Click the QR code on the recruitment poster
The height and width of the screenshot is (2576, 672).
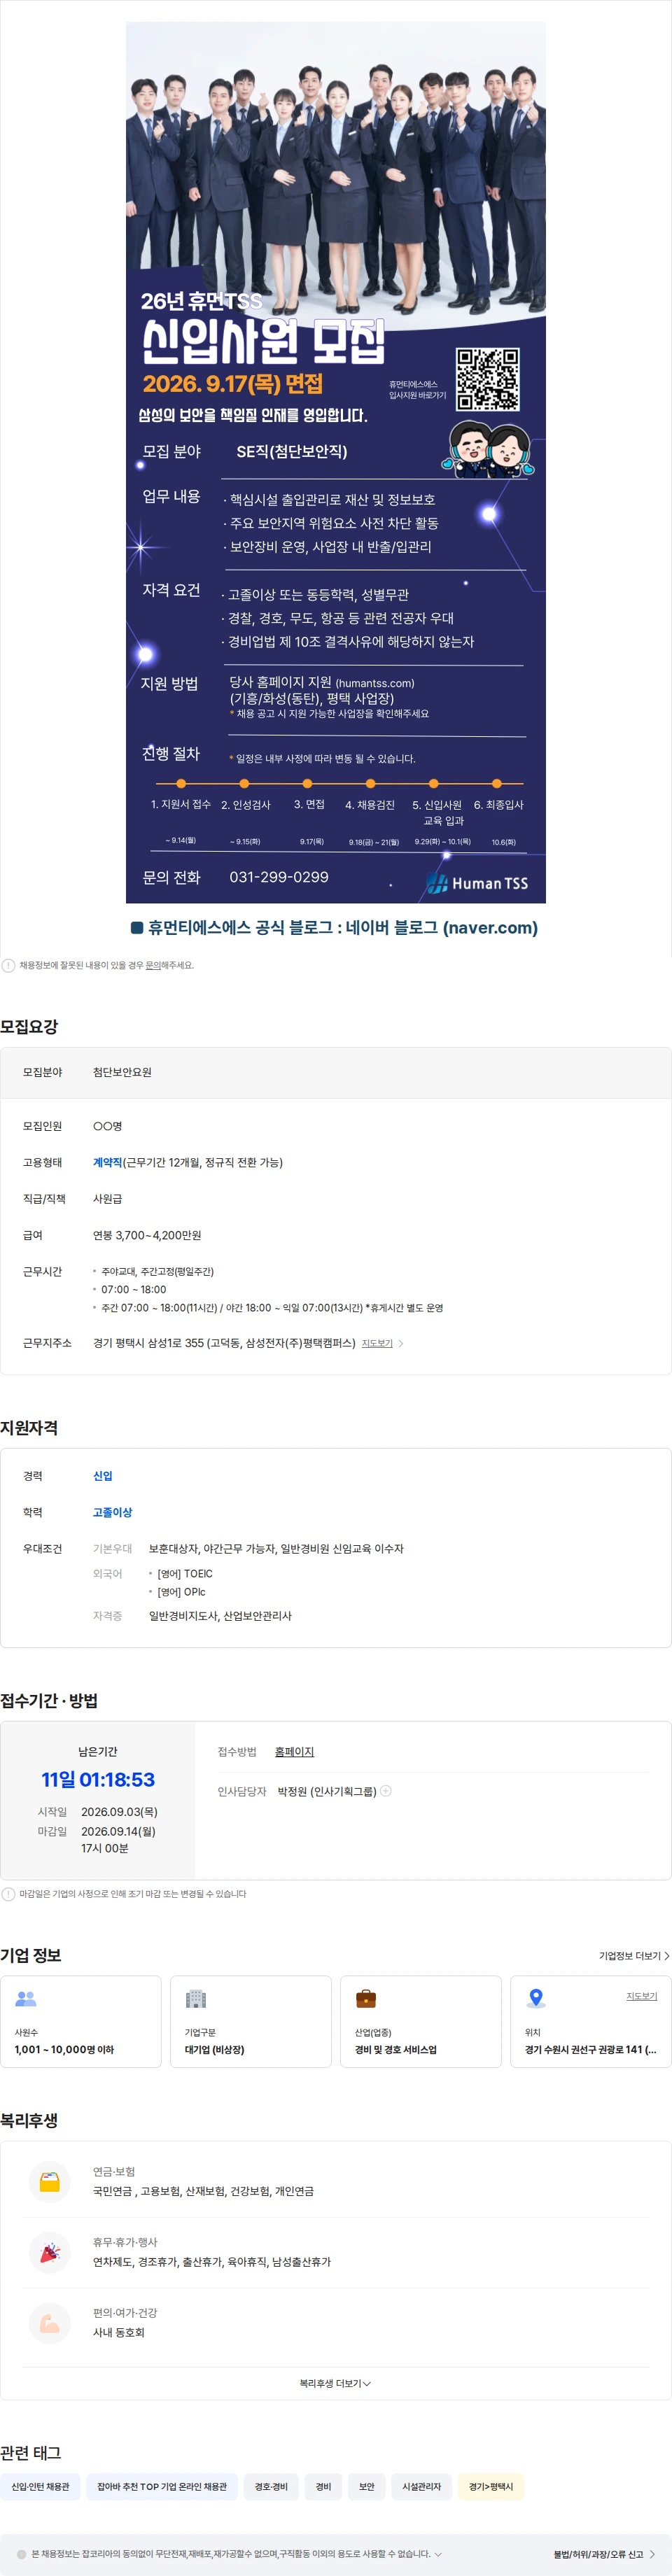click(488, 379)
